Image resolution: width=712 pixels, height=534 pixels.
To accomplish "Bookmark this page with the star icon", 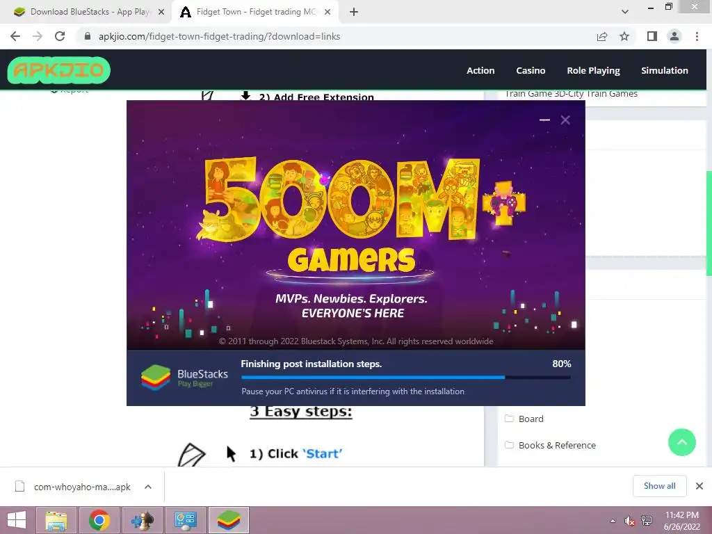I will 624,36.
